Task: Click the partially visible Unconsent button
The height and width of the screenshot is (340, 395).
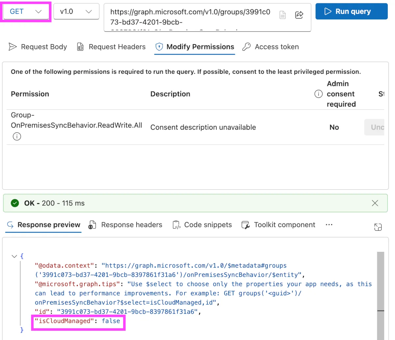Action: tap(375, 127)
